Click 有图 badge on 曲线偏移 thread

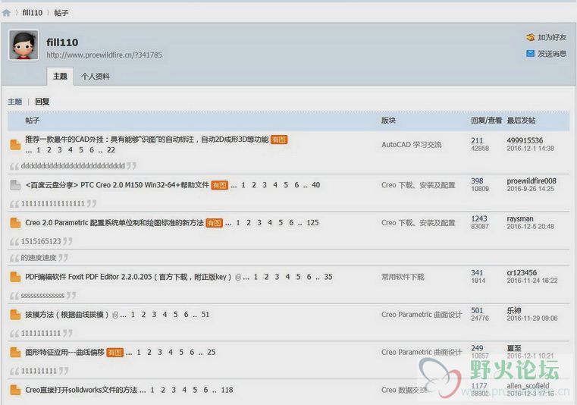[x=114, y=353]
